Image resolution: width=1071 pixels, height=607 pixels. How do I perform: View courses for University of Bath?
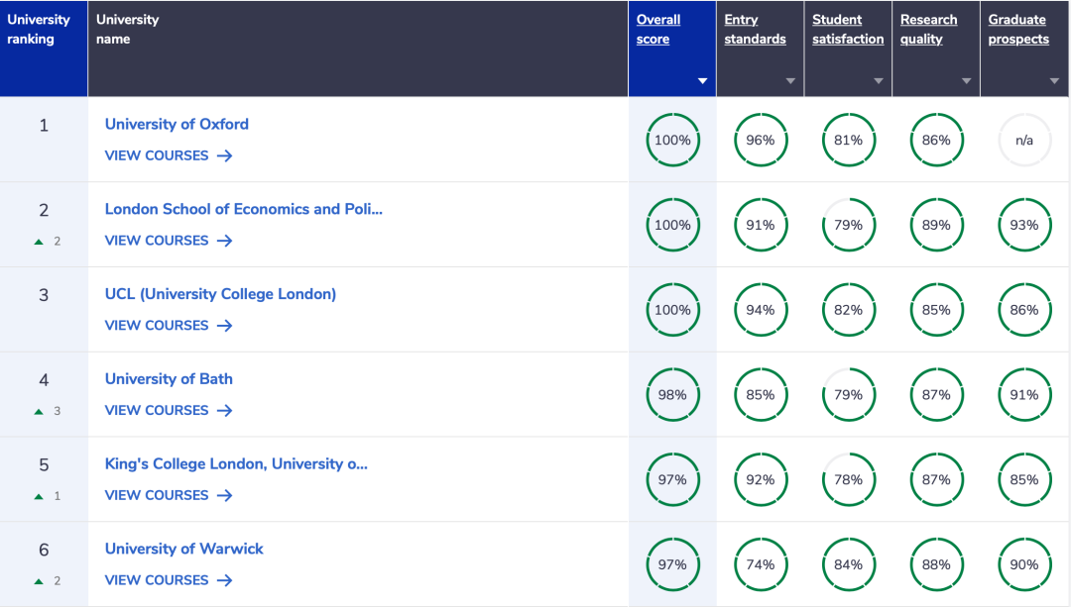tap(168, 411)
